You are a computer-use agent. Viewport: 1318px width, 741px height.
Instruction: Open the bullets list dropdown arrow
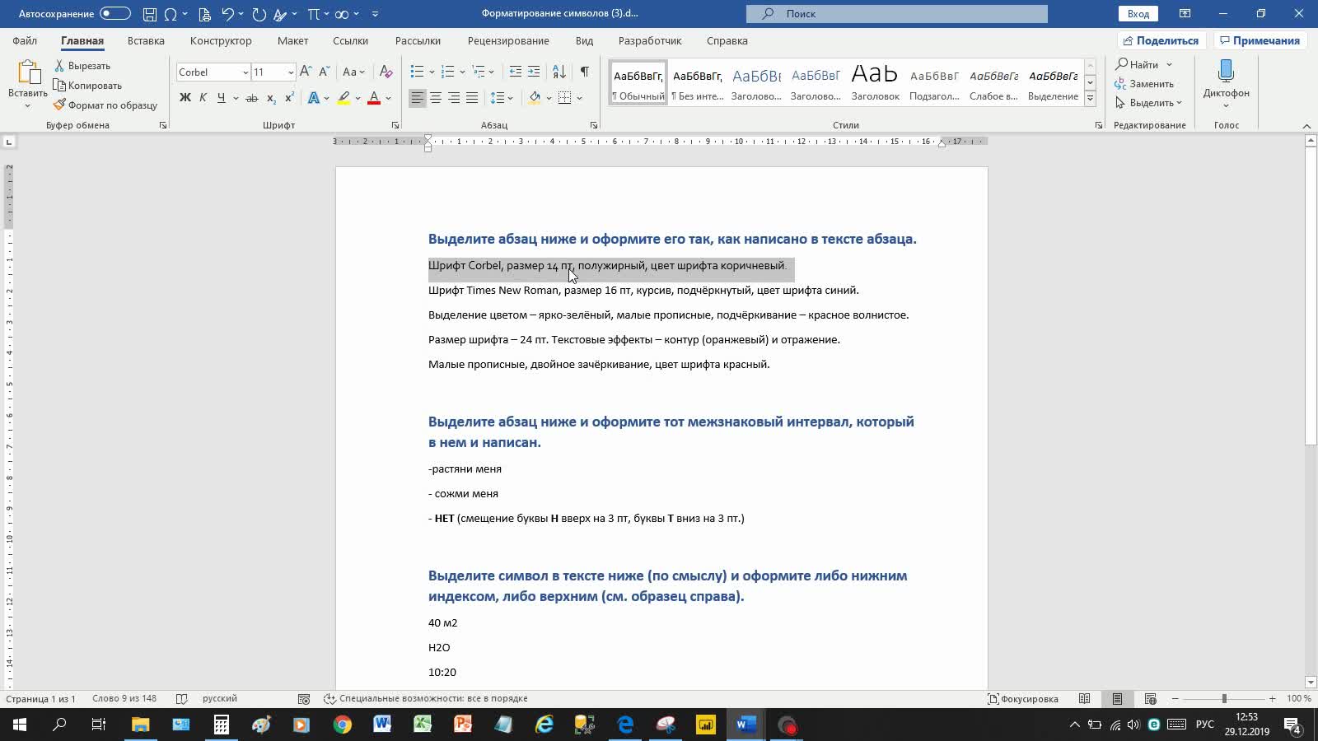432,72
